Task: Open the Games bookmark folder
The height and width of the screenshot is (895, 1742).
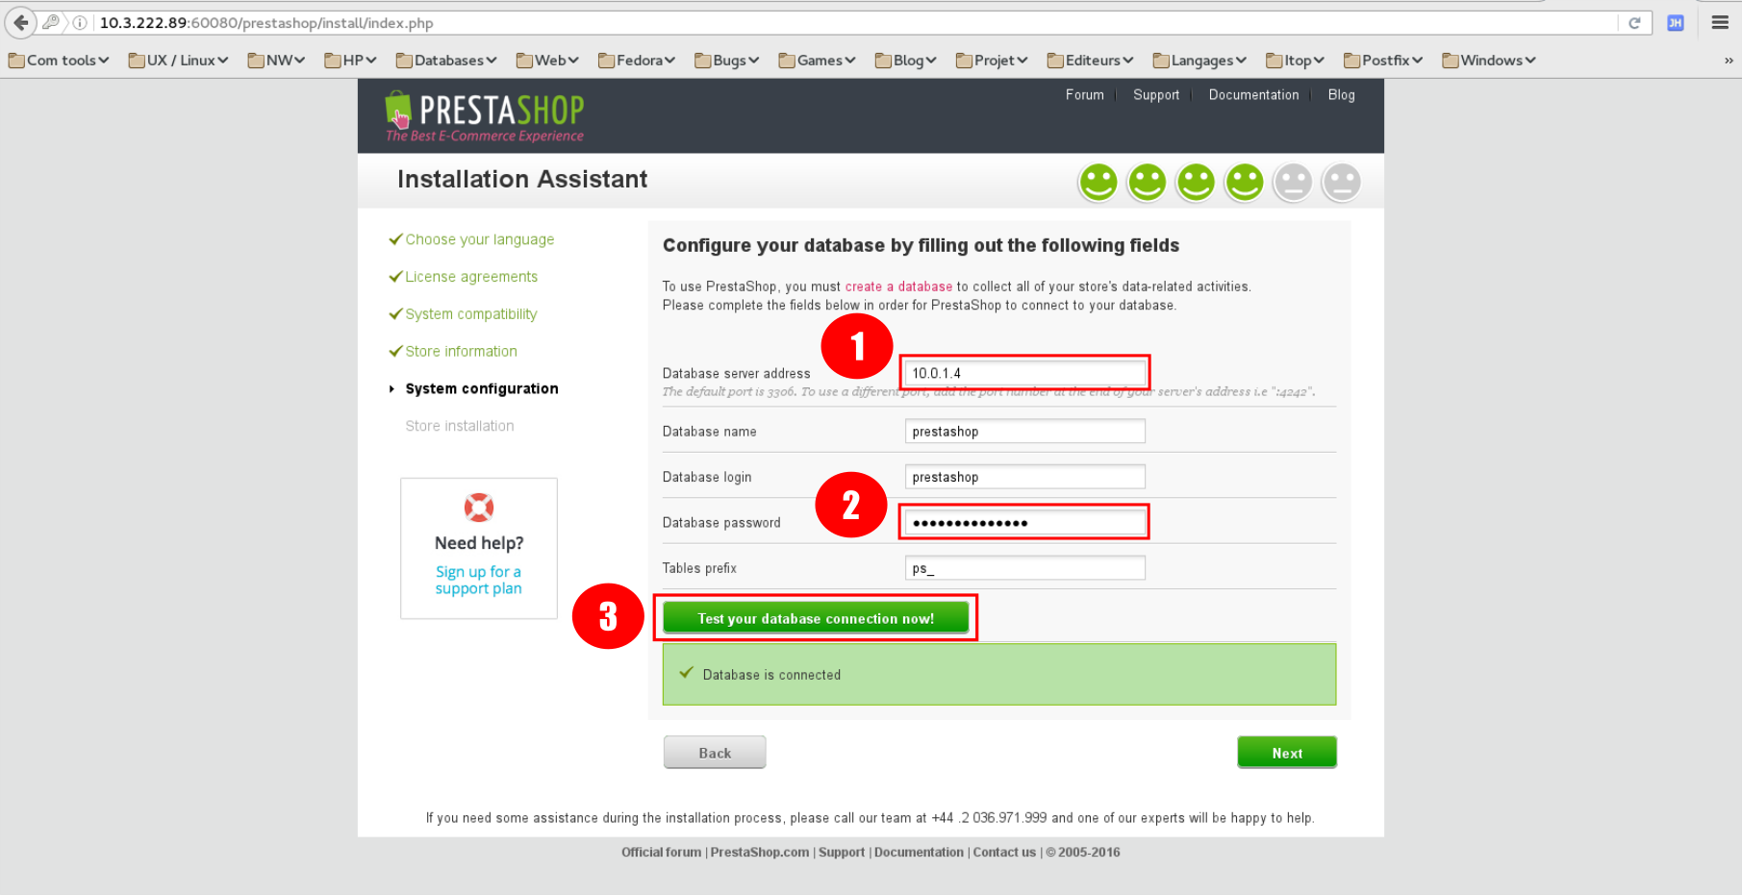Action: pyautogui.click(x=818, y=61)
